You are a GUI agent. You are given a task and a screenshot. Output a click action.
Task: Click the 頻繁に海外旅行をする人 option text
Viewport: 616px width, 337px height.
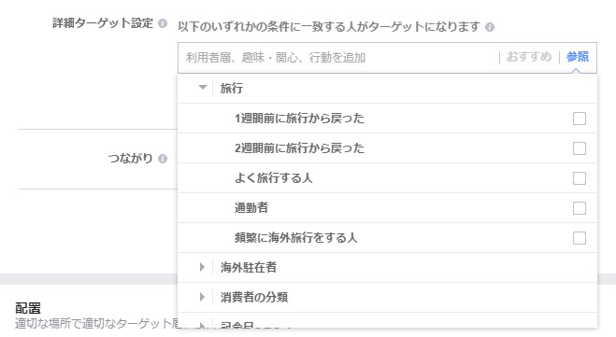point(295,238)
